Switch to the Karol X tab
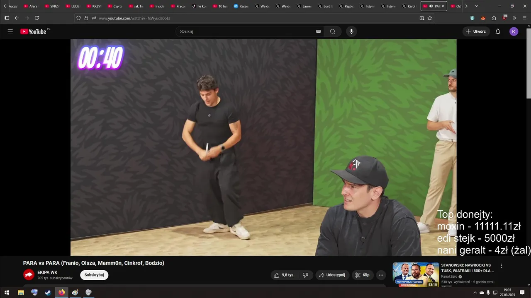 click(409, 6)
